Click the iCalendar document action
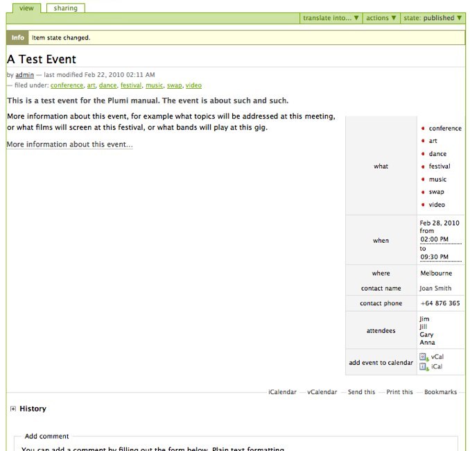 click(282, 392)
